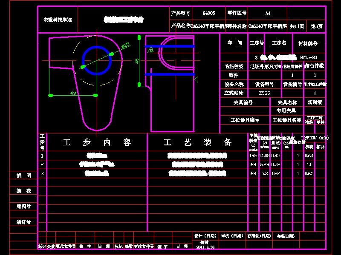Select feed value 0.72
Viewport: 341px width, 255px height.
click(x=276, y=164)
